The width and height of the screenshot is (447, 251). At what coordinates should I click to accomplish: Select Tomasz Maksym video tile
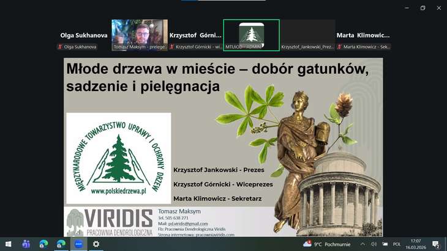click(x=140, y=35)
